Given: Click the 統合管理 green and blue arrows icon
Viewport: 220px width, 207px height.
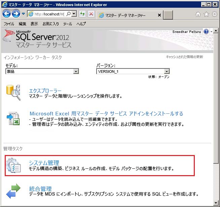Looking at the screenshot, I should pos(13,191).
